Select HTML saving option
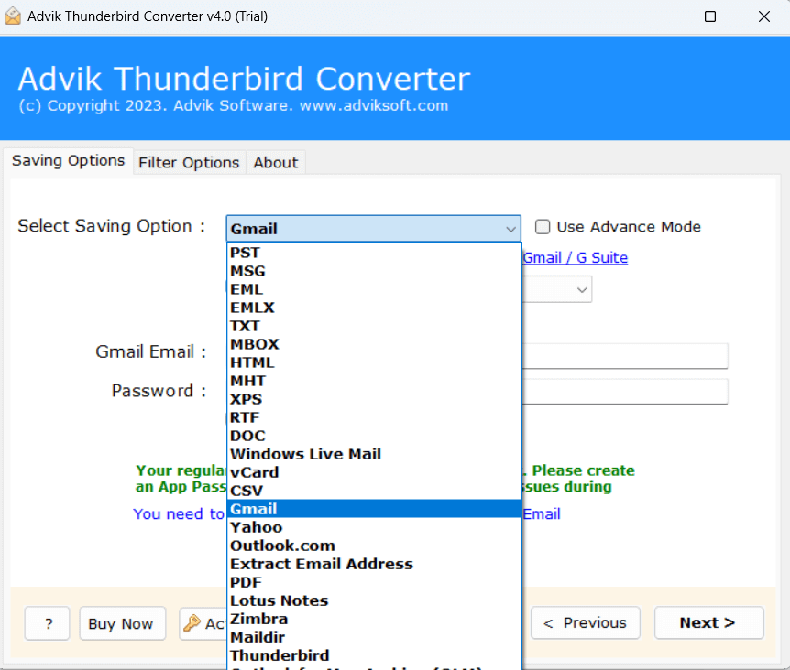 (374, 362)
